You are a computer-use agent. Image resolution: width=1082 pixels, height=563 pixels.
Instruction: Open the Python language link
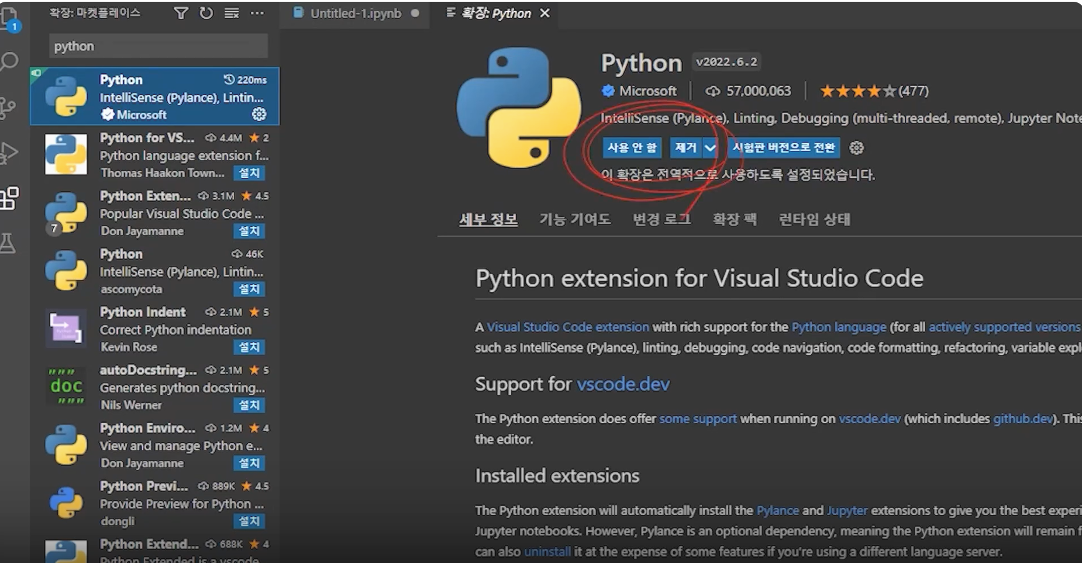(839, 327)
